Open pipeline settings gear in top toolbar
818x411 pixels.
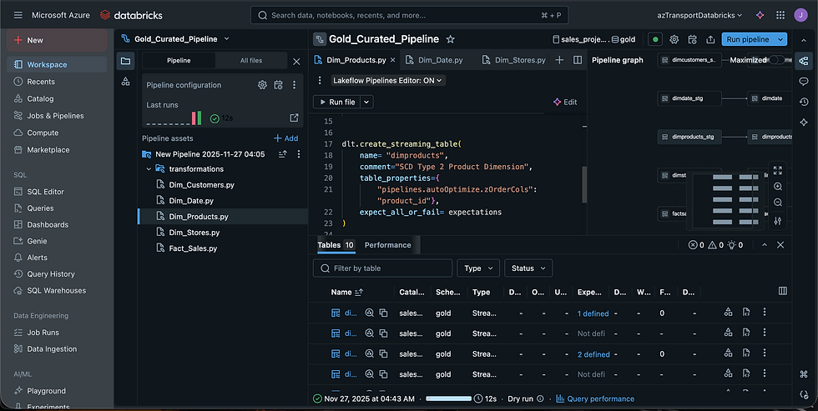tap(674, 39)
